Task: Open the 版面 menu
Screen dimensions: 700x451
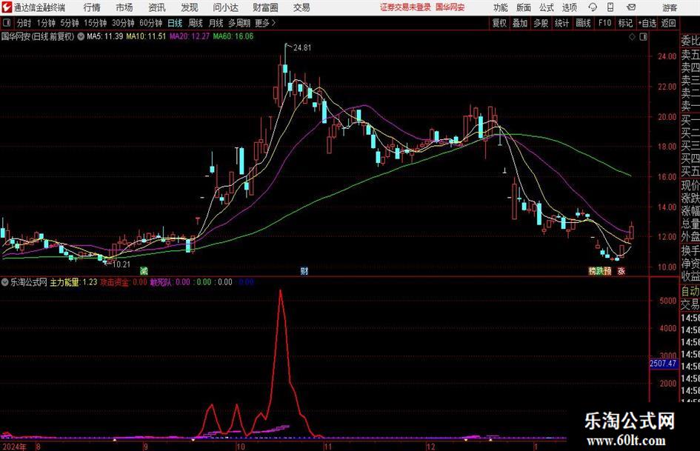Action: (x=524, y=7)
